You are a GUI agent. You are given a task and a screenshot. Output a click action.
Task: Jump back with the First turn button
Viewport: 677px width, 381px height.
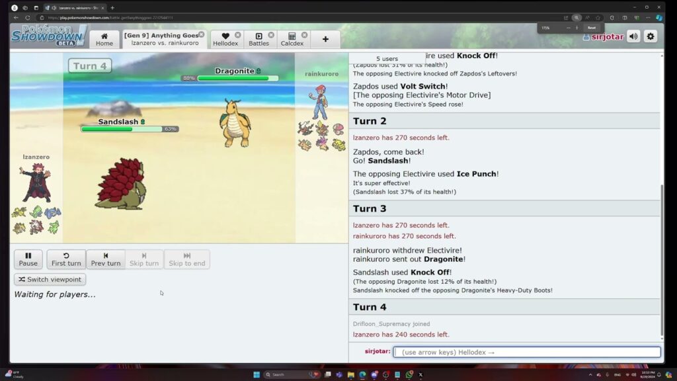point(65,259)
